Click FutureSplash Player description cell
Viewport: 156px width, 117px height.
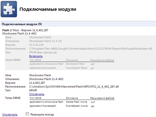[x=76, y=68]
